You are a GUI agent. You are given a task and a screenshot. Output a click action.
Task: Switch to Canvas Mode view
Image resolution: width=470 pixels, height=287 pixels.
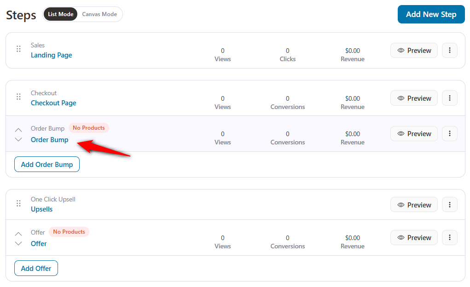pyautogui.click(x=99, y=14)
